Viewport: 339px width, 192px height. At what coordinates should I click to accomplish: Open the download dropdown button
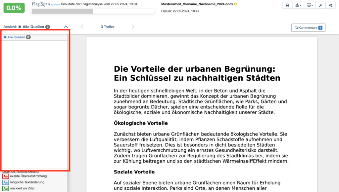click(298, 5)
